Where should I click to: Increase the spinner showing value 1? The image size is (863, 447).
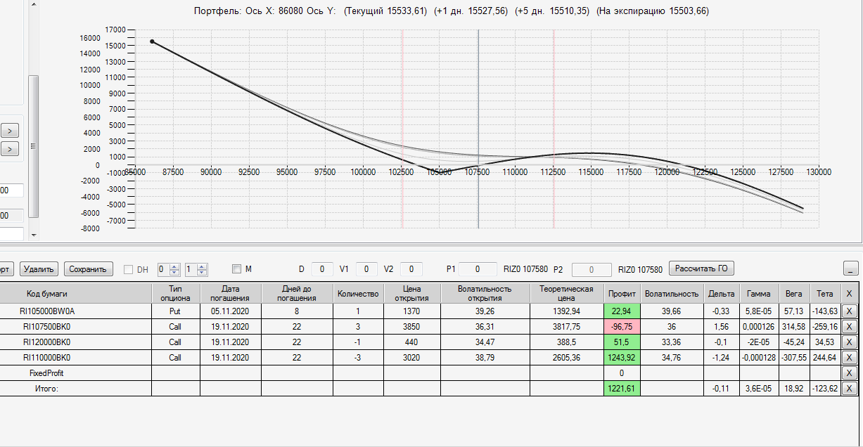tap(203, 266)
